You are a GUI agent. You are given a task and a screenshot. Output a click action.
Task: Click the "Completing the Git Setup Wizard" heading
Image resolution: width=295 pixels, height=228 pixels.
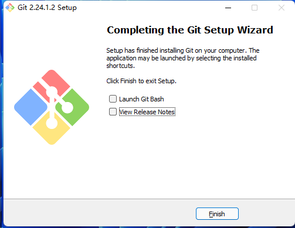190,30
